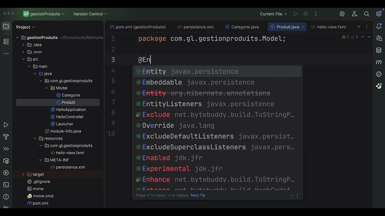Image resolution: width=385 pixels, height=216 pixels.
Task: Open the Current File run configuration dropdown
Action: click(273, 14)
